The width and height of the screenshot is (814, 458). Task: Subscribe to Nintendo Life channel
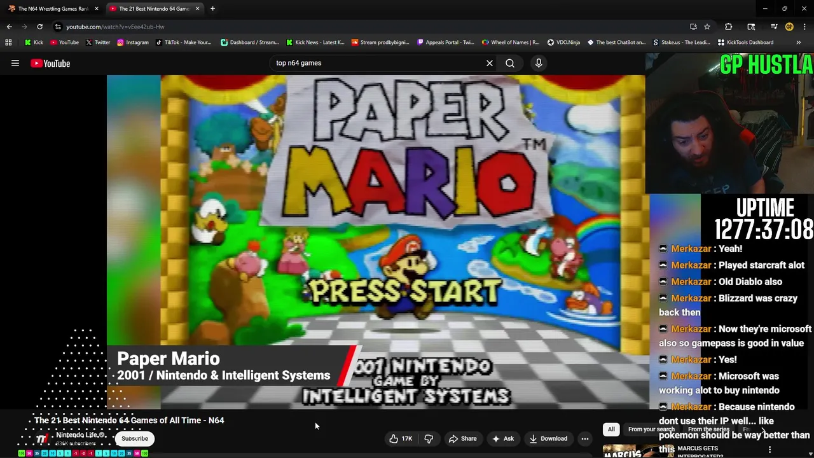coord(135,438)
